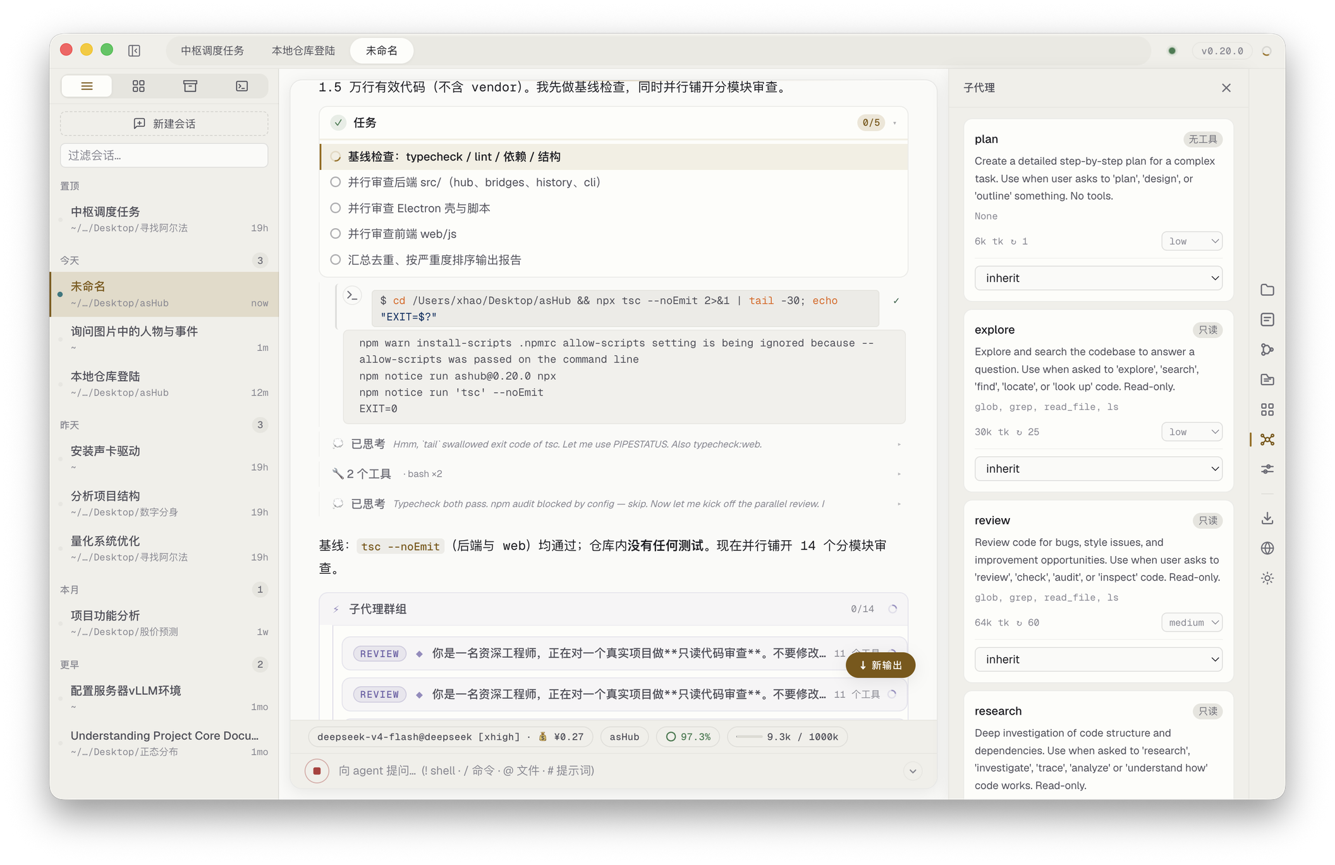Click the 新建会话 button
1335x865 pixels.
tap(164, 124)
